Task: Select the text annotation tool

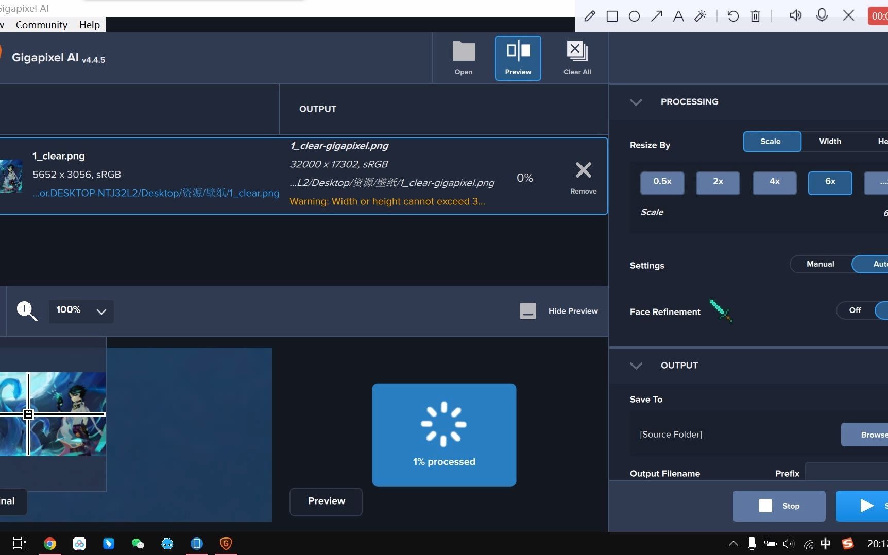Action: (678, 16)
